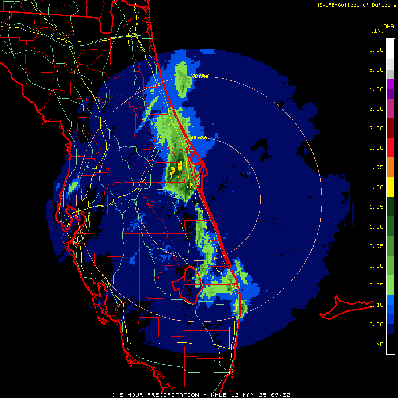
Task: Pick the orange swatch in the legend
Action: point(390,168)
